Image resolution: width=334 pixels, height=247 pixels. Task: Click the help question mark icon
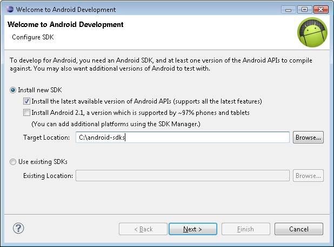18,228
